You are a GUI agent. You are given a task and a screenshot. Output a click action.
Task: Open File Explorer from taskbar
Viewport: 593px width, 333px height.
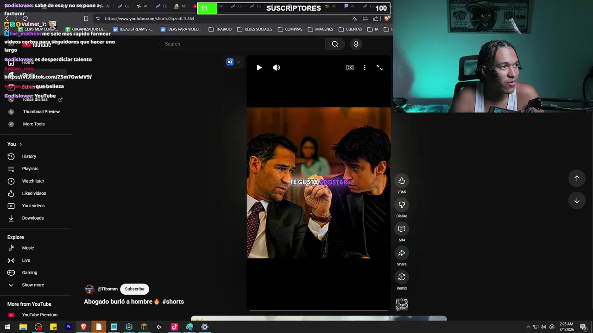[23, 327]
